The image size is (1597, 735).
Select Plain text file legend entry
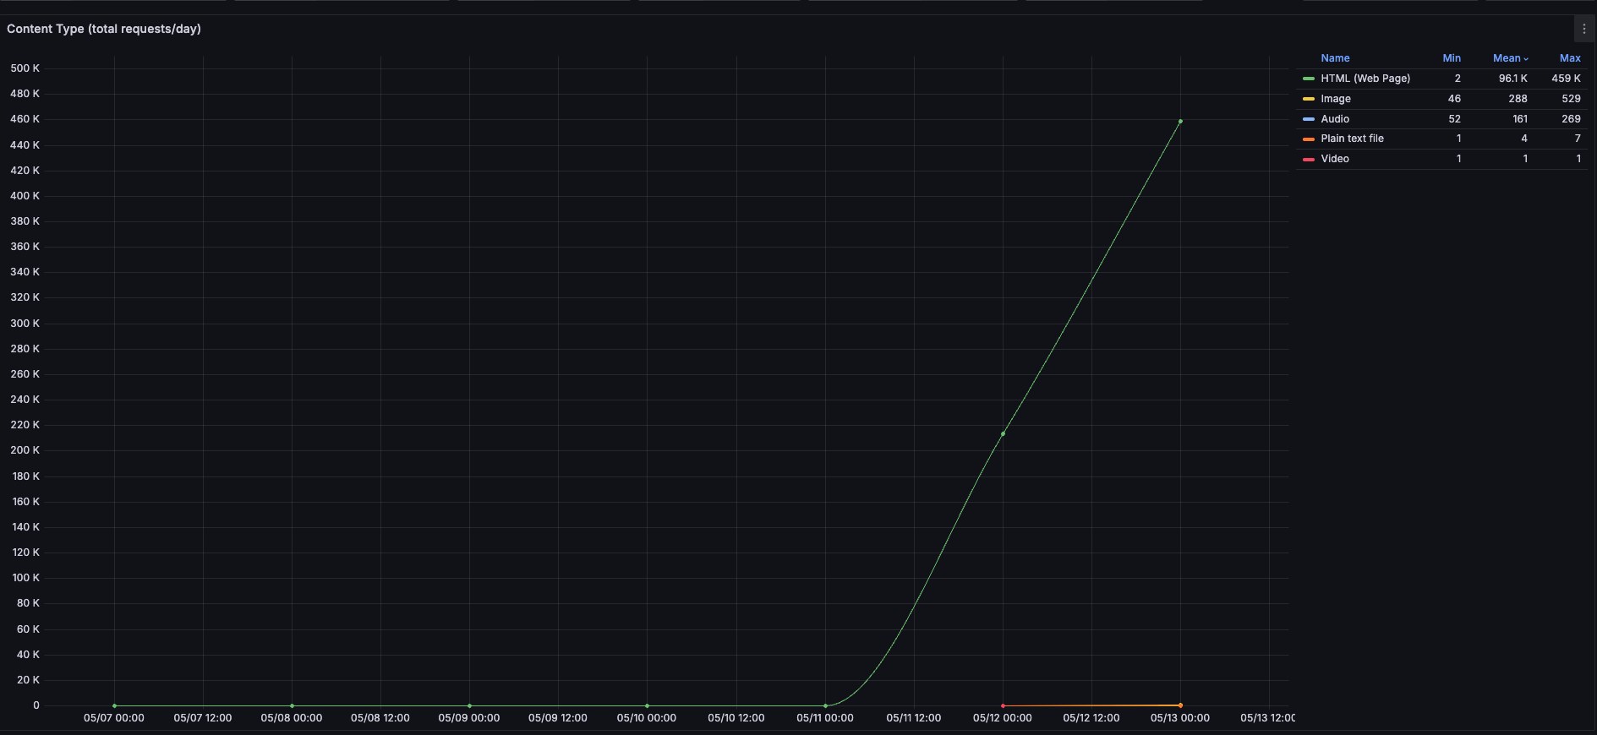pyautogui.click(x=1351, y=139)
